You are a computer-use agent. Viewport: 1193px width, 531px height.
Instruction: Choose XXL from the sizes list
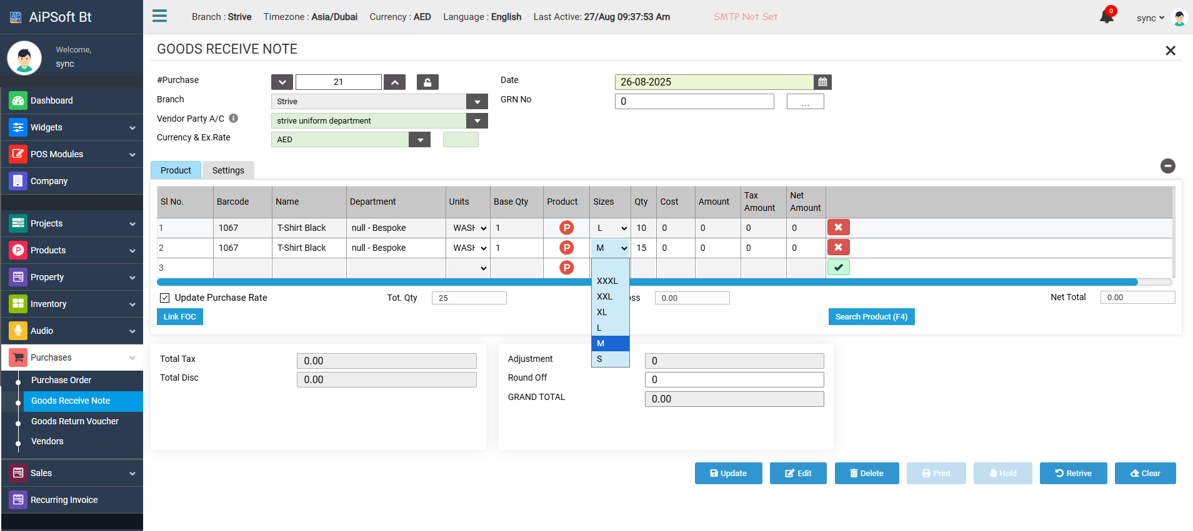[x=604, y=296]
